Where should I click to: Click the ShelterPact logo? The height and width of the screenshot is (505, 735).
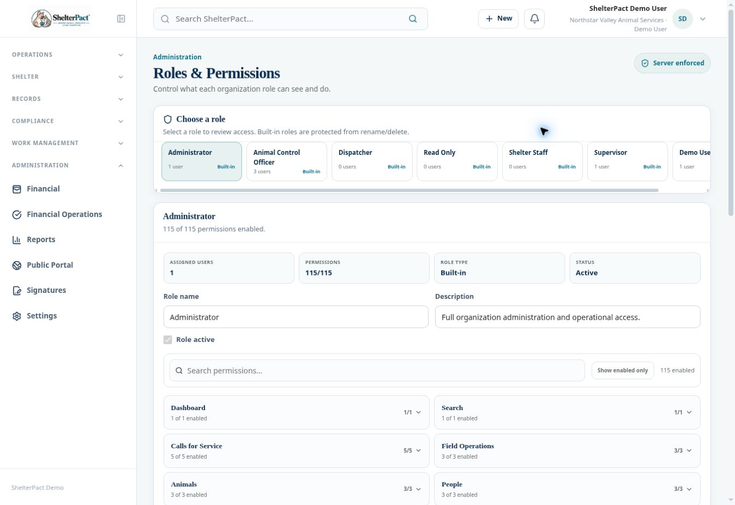[60, 19]
